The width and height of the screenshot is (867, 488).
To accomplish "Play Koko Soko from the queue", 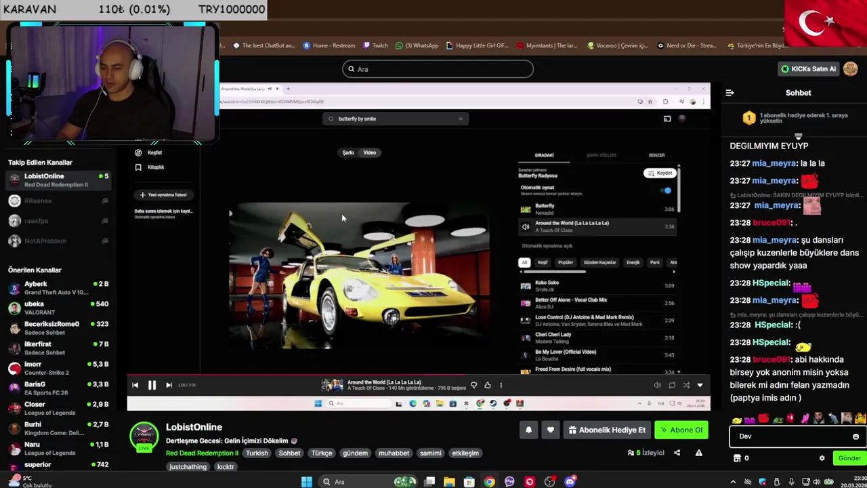I will 598,285.
